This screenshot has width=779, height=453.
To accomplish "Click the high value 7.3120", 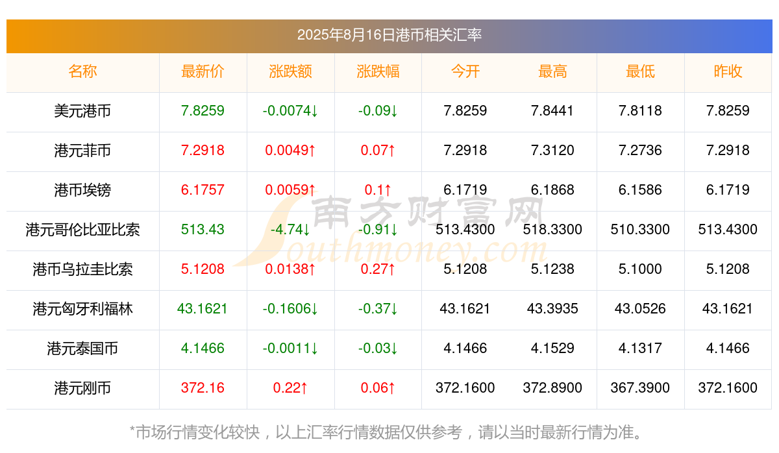I will click(x=552, y=151).
